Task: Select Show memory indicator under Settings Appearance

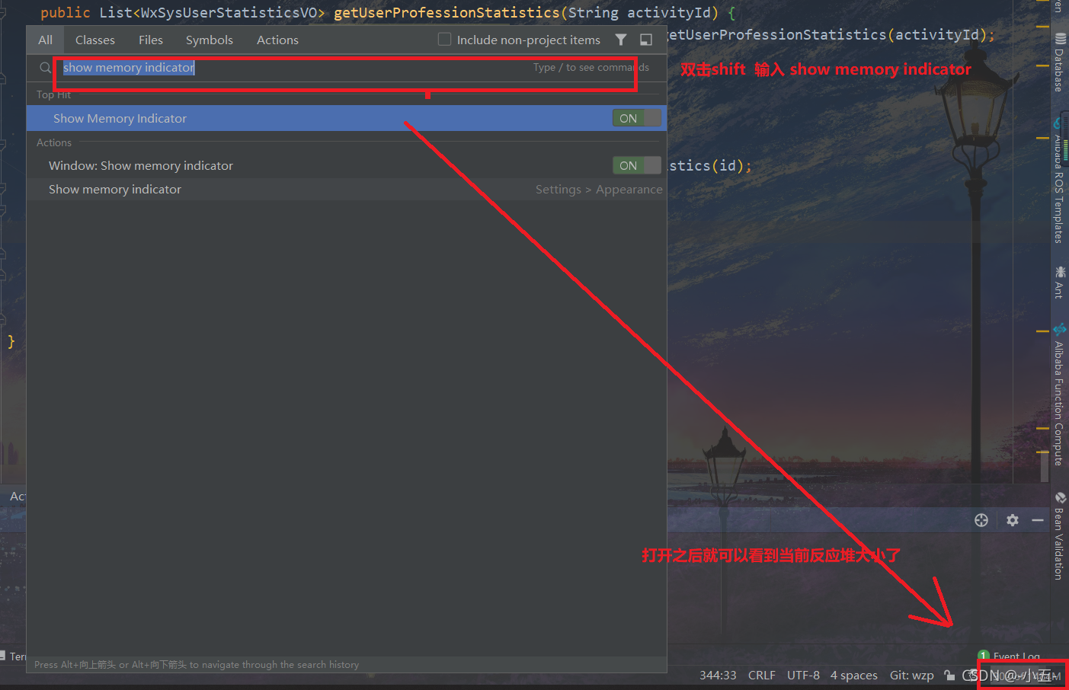Action: [x=114, y=189]
